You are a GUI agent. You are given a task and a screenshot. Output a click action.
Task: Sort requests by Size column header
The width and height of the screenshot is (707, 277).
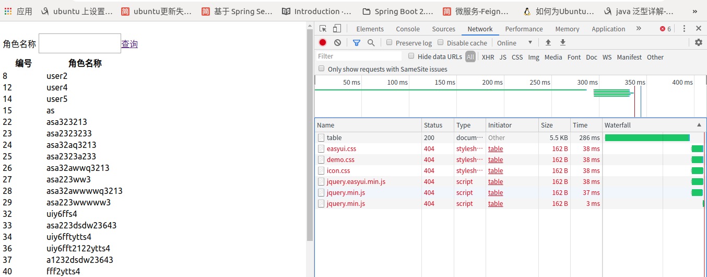[x=554, y=125]
